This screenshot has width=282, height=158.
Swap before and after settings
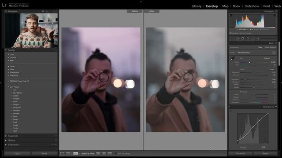click(x=110, y=154)
